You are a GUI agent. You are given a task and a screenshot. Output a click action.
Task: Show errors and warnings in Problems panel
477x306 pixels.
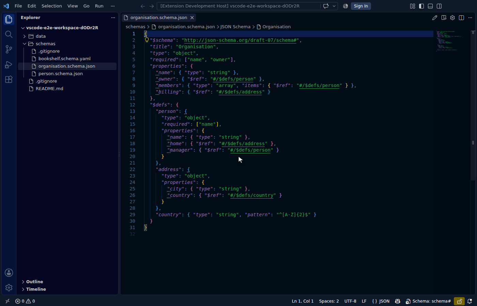pyautogui.click(x=25, y=301)
